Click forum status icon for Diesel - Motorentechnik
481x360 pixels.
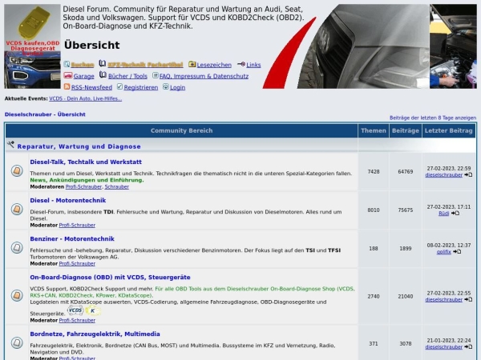point(17,210)
